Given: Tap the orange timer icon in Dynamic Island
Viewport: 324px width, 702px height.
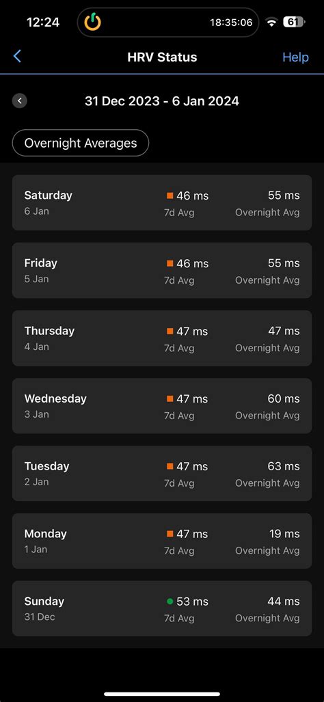Looking at the screenshot, I should [x=93, y=22].
